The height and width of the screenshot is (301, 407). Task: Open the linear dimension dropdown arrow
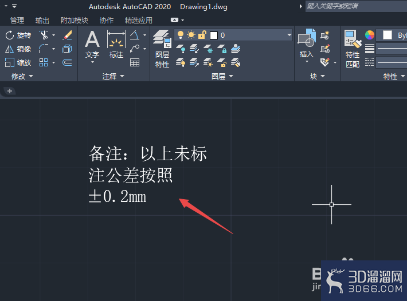144,35
